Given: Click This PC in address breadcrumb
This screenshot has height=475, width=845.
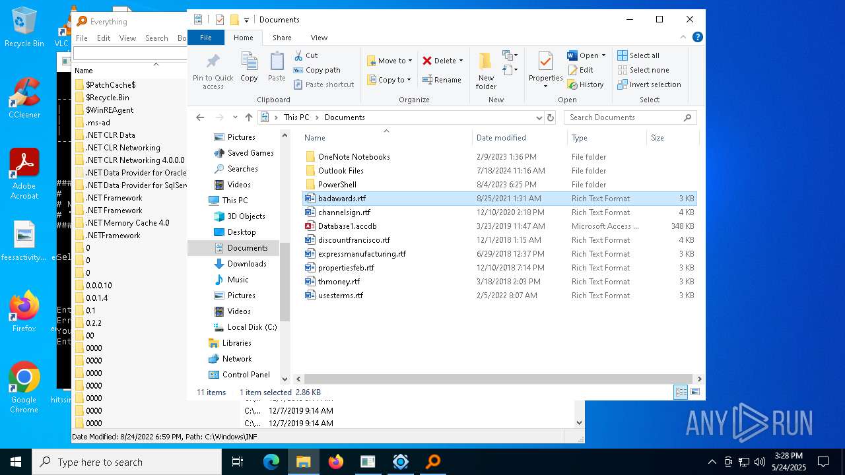Looking at the screenshot, I should point(296,117).
